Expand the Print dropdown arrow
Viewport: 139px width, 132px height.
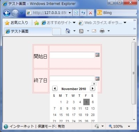pyautogui.click(x=108, y=31)
